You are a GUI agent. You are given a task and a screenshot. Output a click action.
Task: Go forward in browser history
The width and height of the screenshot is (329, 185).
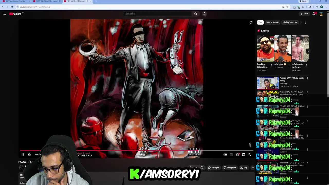click(x=7, y=7)
